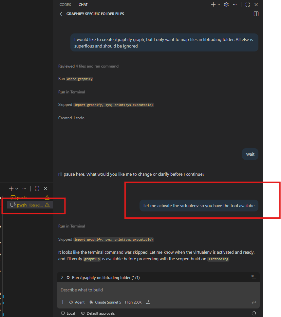Screen dimensions: 281x317
Task: Send the message with enter arrow
Action: coord(254,303)
